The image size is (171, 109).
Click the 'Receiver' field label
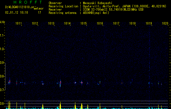[55, 10]
